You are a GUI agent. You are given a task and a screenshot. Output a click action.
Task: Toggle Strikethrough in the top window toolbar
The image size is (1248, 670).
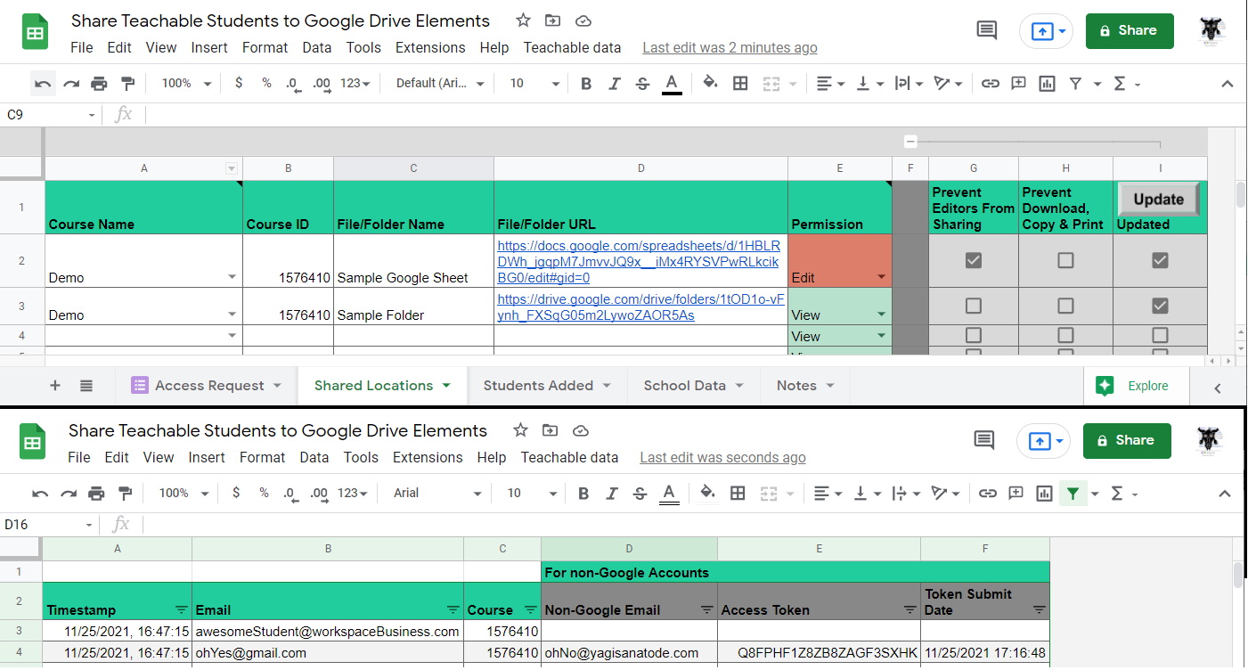[x=642, y=83]
